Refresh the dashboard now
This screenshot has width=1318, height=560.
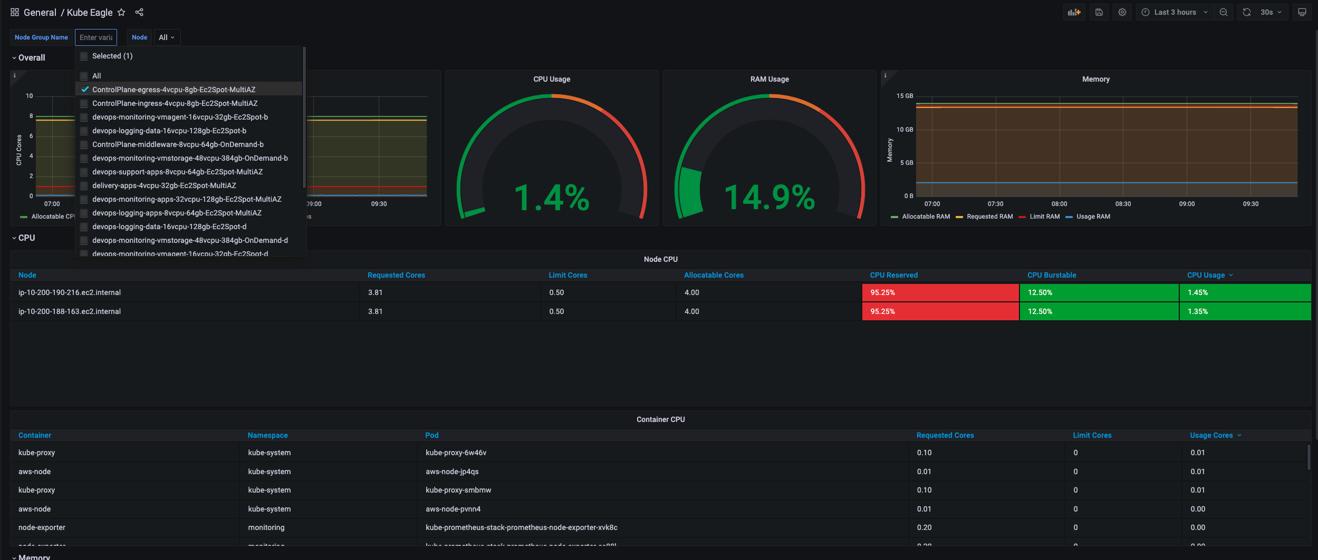coord(1247,12)
